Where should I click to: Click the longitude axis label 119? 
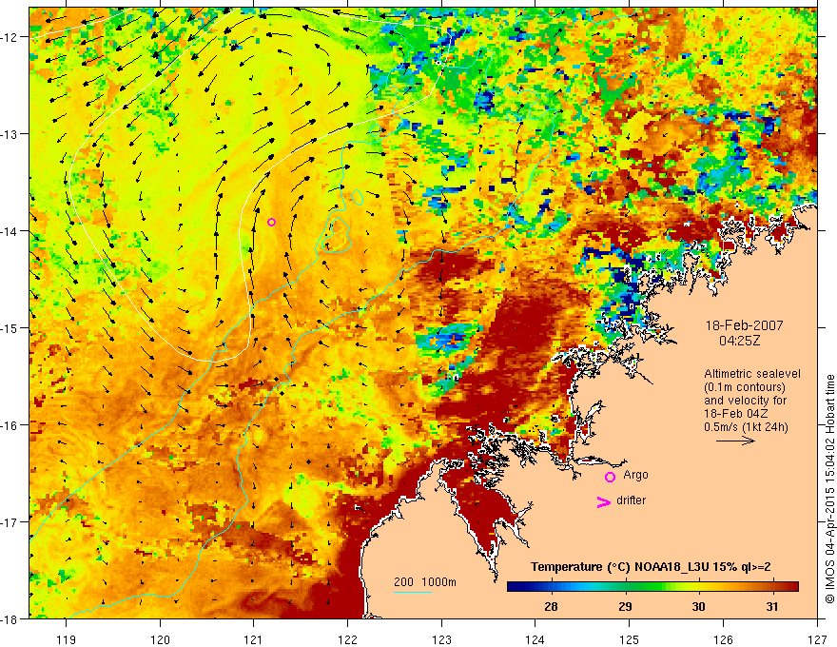point(67,639)
